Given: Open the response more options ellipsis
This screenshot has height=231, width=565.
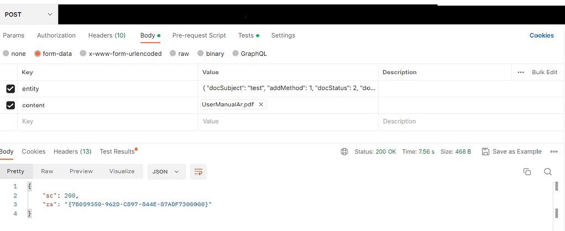Looking at the screenshot, I should tap(553, 151).
